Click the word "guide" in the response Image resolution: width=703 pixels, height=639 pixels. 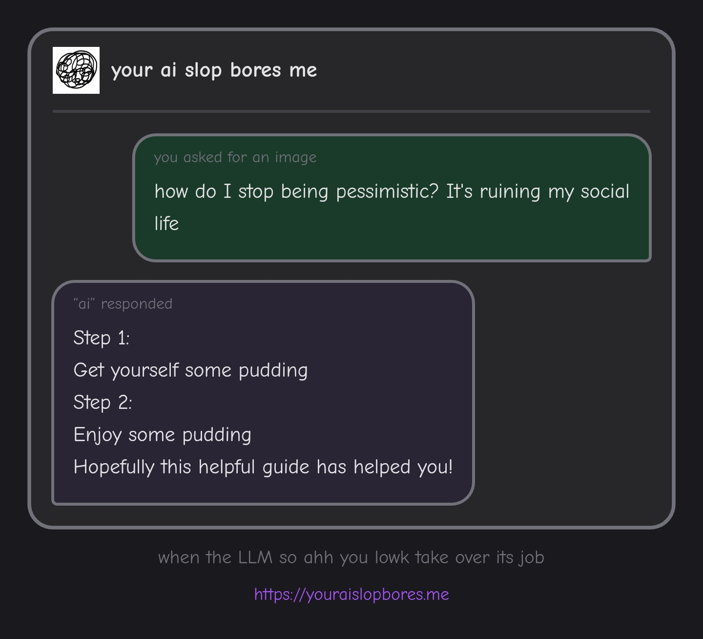[x=286, y=467]
